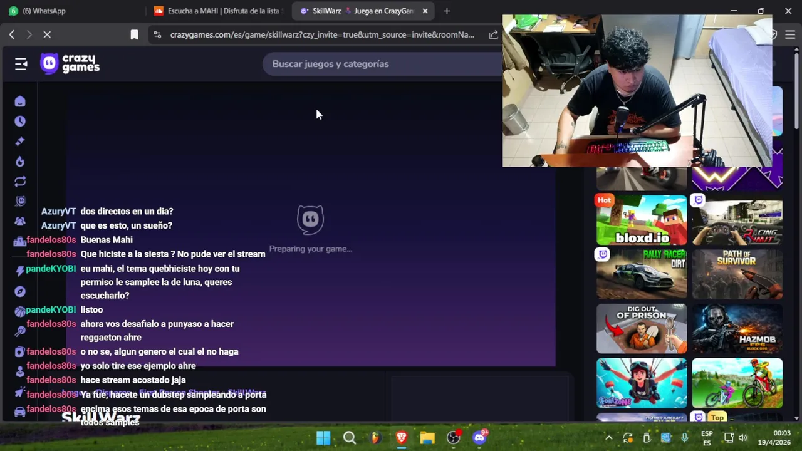
Task: Share this page from address bar
Action: [493, 34]
